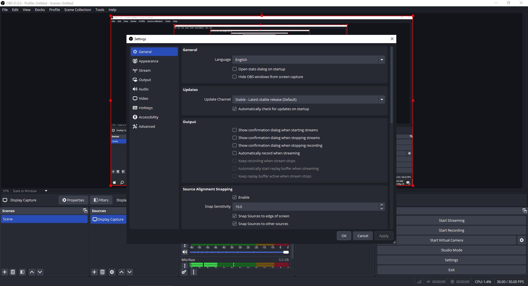Increase Snap Sensitivity with up arrow
The image size is (528, 286).
[x=381, y=205]
